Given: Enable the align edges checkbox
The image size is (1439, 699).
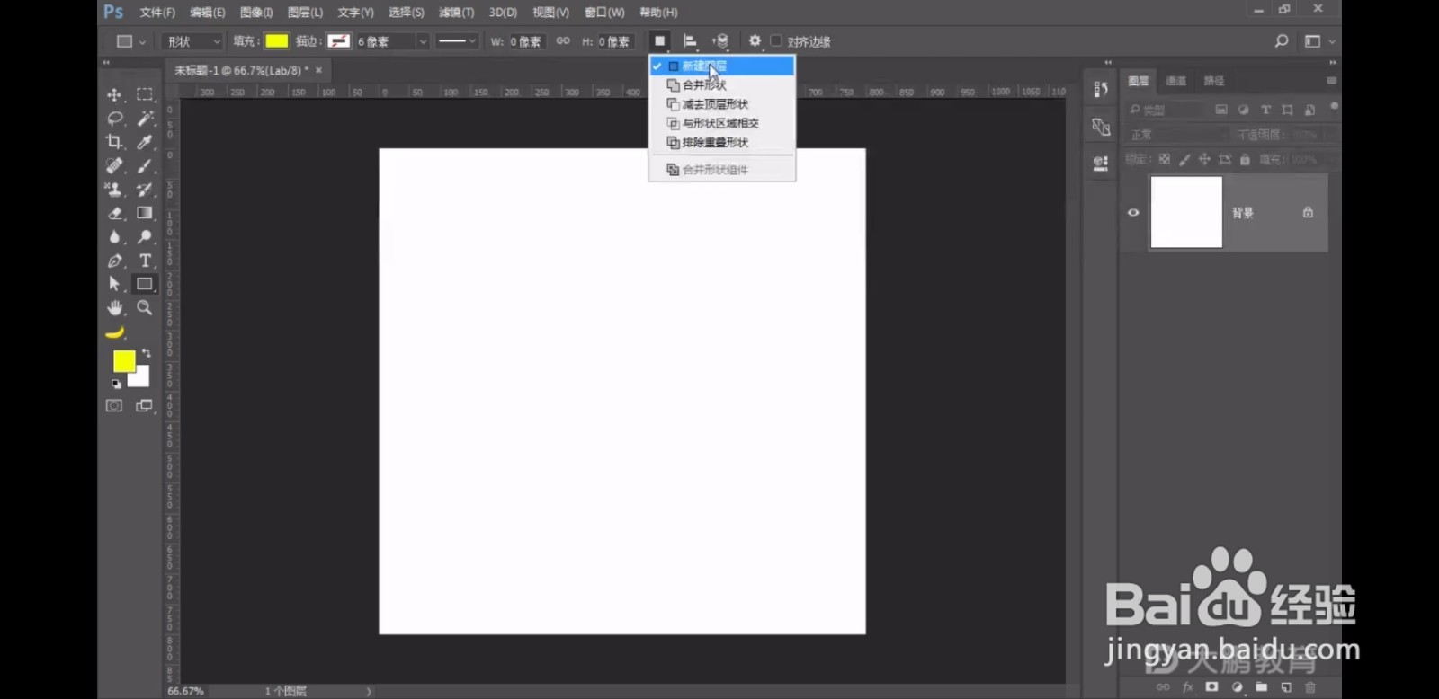Looking at the screenshot, I should coord(776,41).
